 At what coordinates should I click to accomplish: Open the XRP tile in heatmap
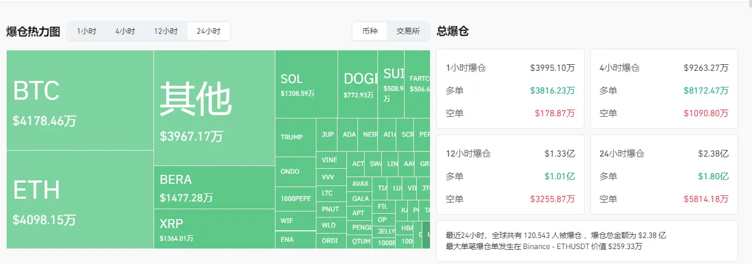[x=214, y=229]
